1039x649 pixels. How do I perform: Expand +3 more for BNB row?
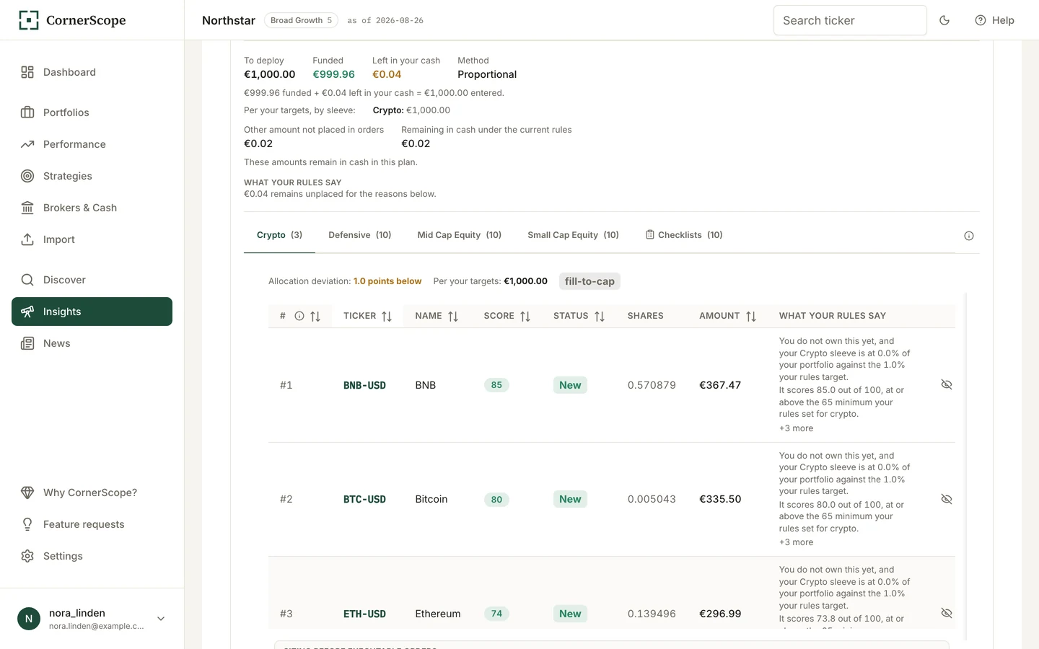point(796,428)
